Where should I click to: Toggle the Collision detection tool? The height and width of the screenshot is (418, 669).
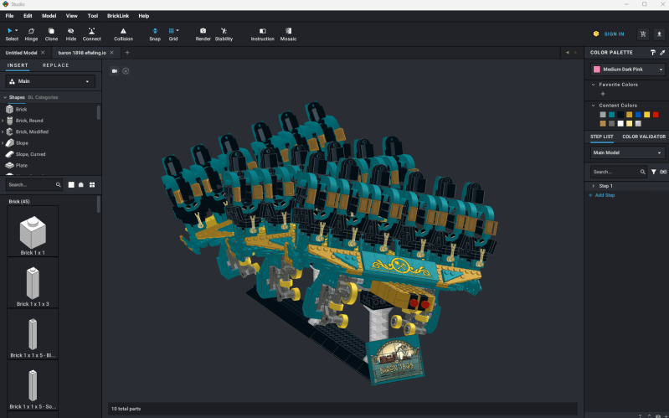click(123, 34)
